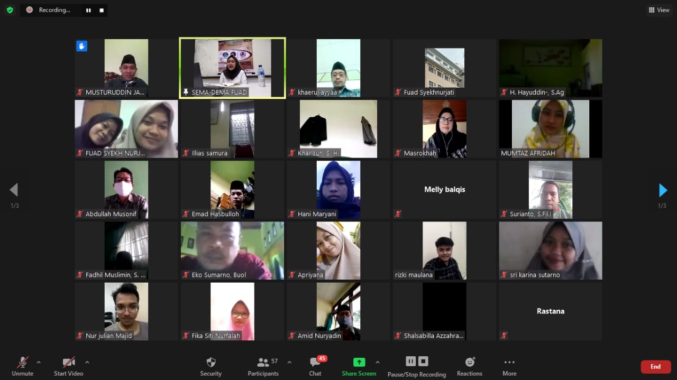Expand participants options arrow beside count
This screenshot has height=380, width=677.
tap(289, 363)
